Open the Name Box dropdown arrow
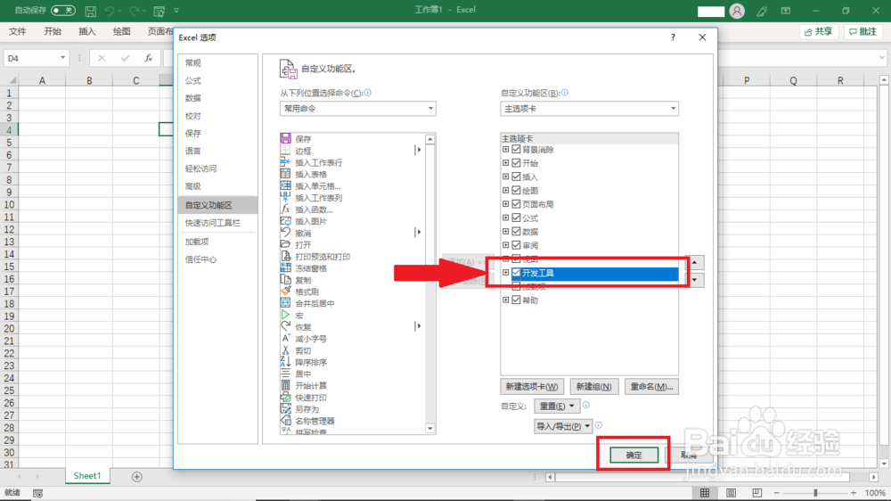Screen dimensions: 891x501 [62, 58]
